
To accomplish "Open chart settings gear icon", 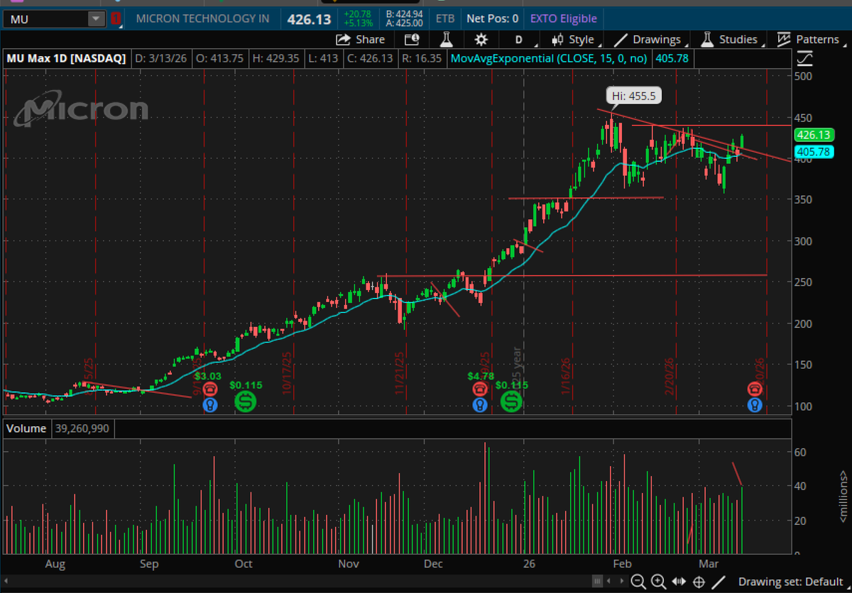I will [481, 40].
